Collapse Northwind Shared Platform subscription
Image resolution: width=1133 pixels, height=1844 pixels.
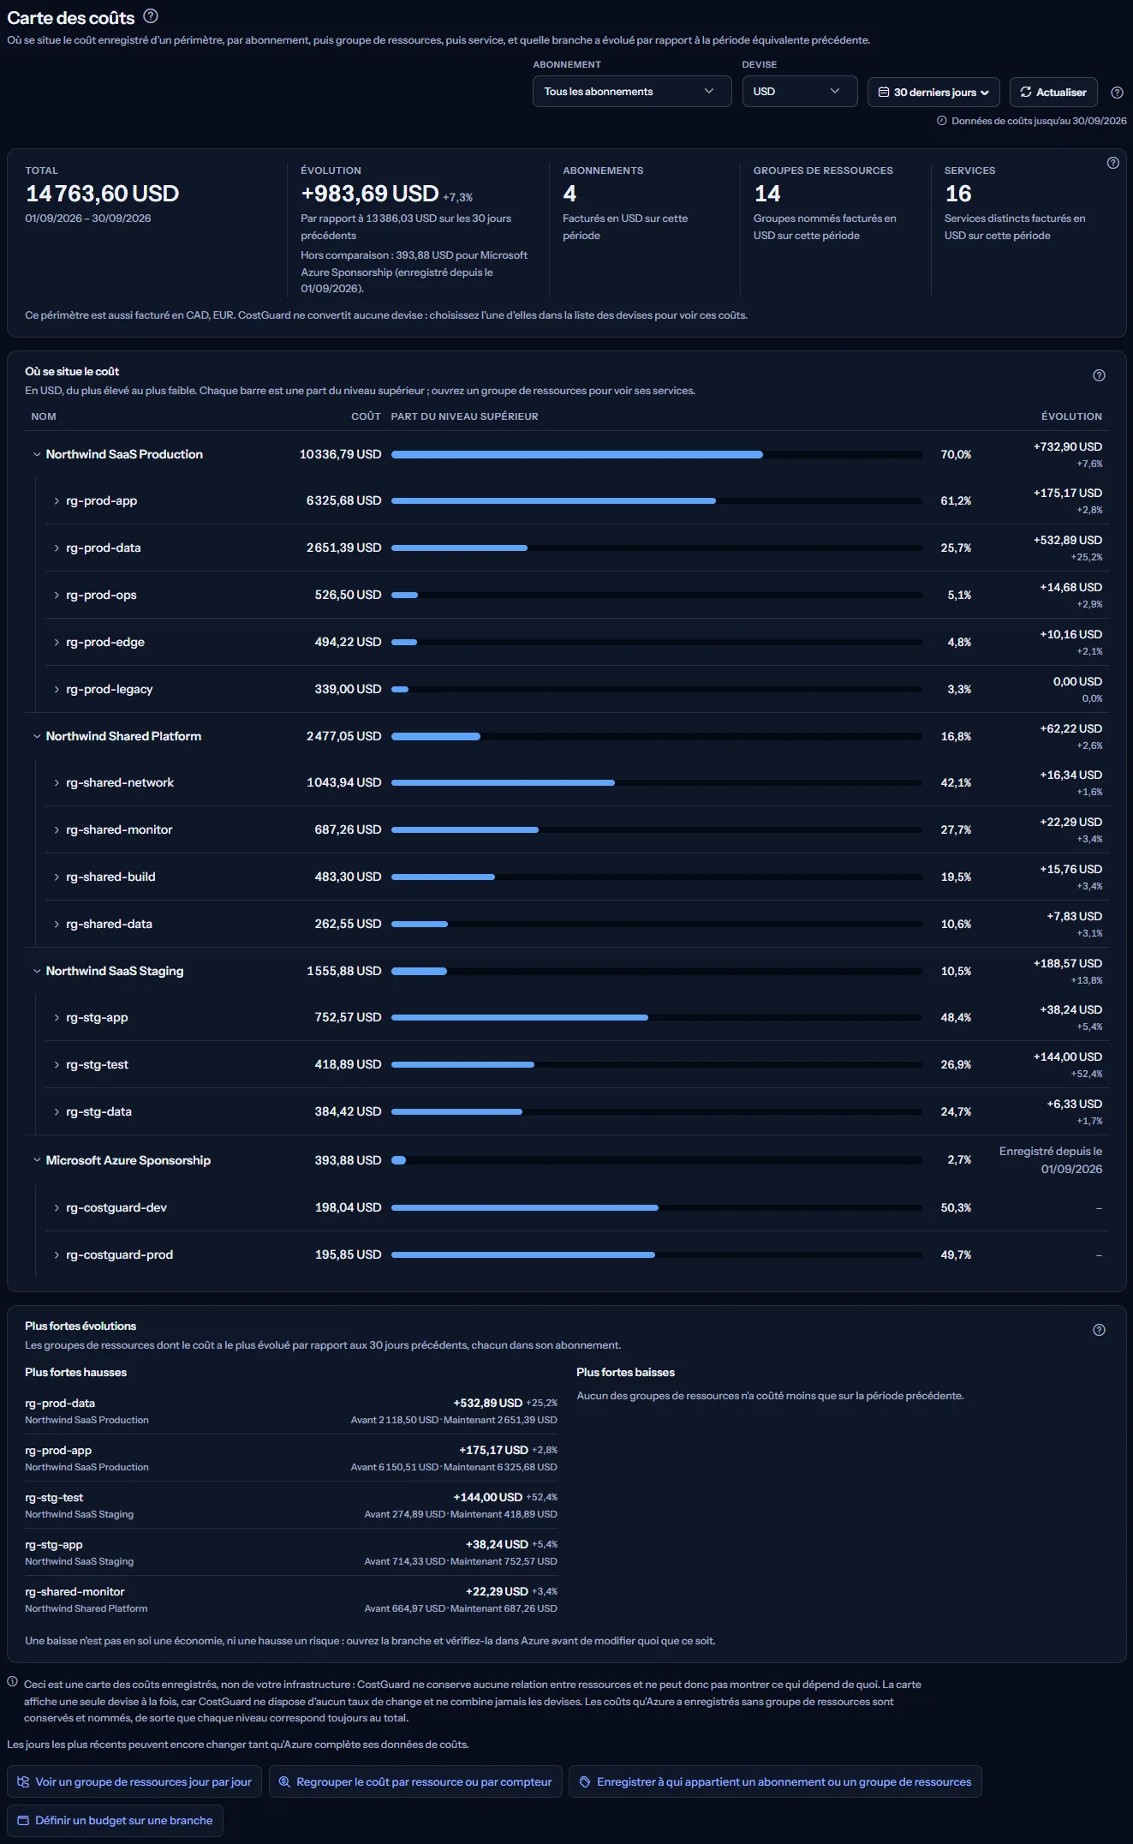click(x=37, y=736)
